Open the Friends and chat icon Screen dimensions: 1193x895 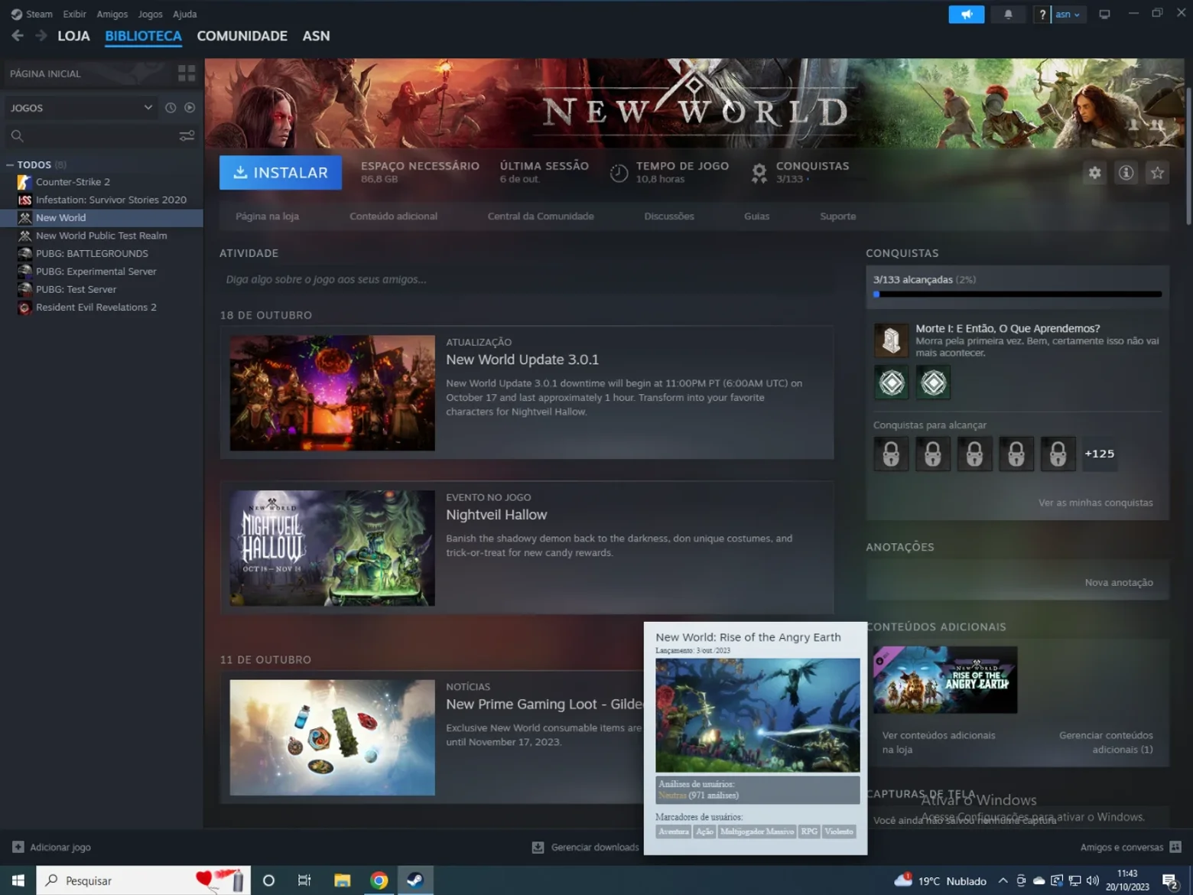click(1175, 847)
